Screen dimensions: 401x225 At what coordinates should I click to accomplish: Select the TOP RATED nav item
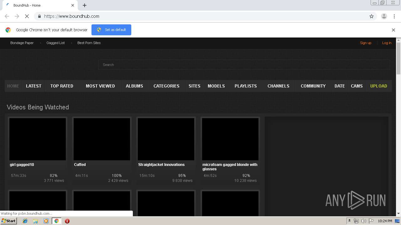(x=62, y=86)
